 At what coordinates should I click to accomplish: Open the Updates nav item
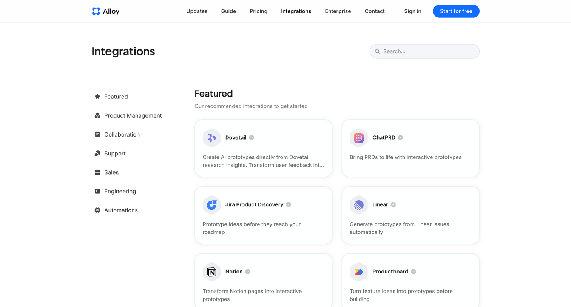point(197,11)
